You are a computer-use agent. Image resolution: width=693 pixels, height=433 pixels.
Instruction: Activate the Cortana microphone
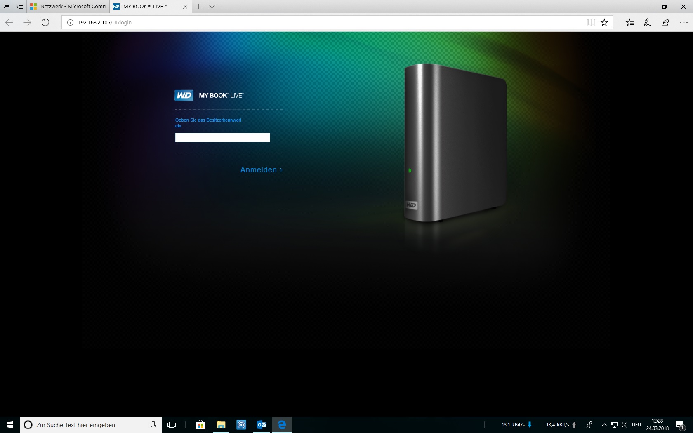click(x=153, y=425)
